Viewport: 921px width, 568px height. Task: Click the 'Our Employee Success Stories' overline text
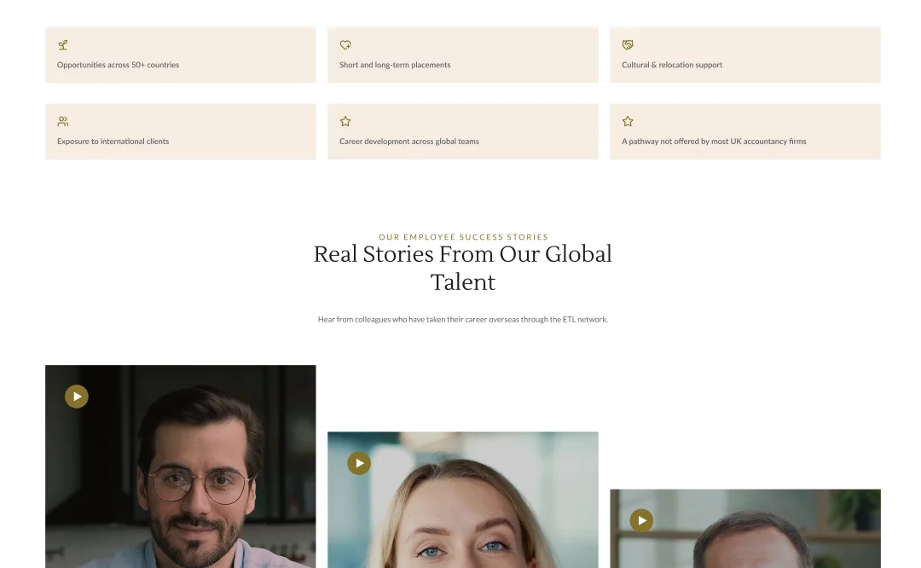point(463,237)
